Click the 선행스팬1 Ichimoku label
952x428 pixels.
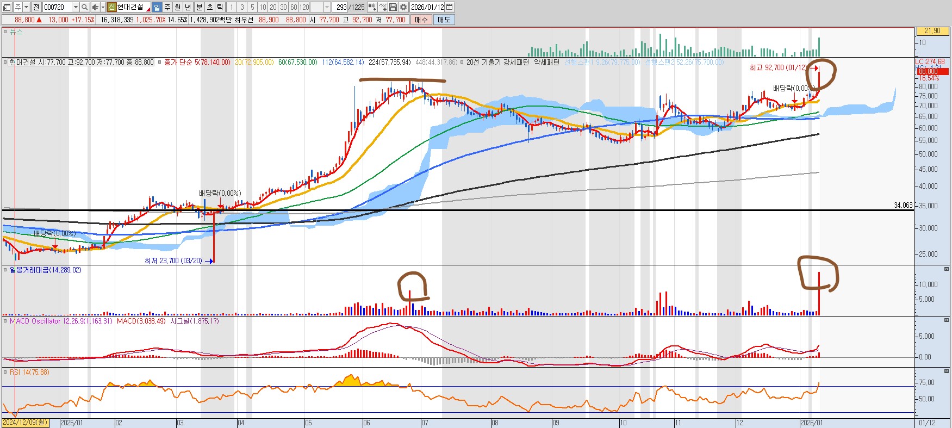(x=602, y=62)
